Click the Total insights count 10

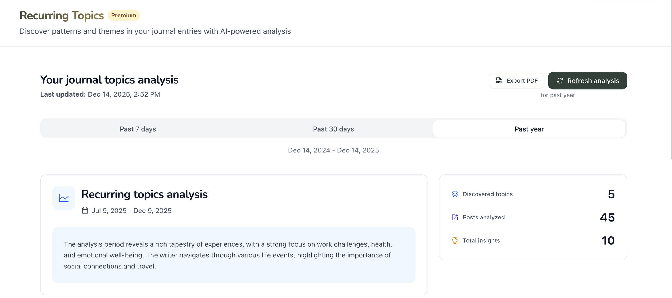click(608, 240)
